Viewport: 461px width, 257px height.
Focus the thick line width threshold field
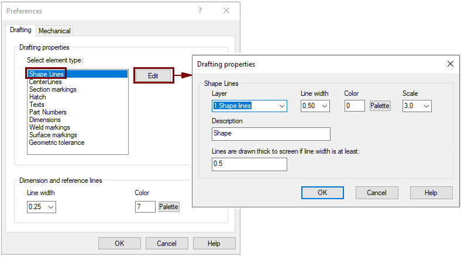tap(249, 165)
